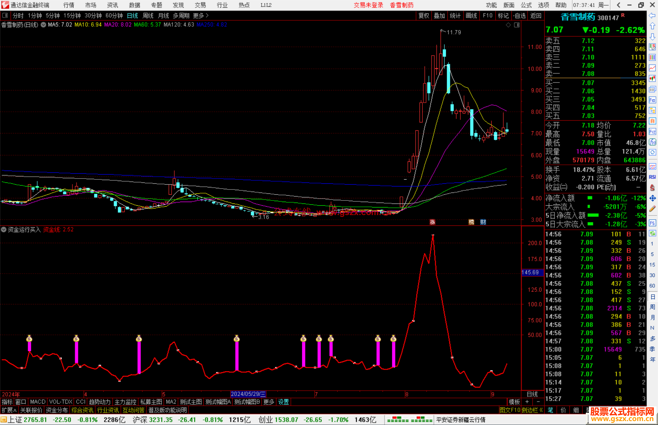
Task: Switch to the MACD indicator tab
Action: click(x=37, y=402)
